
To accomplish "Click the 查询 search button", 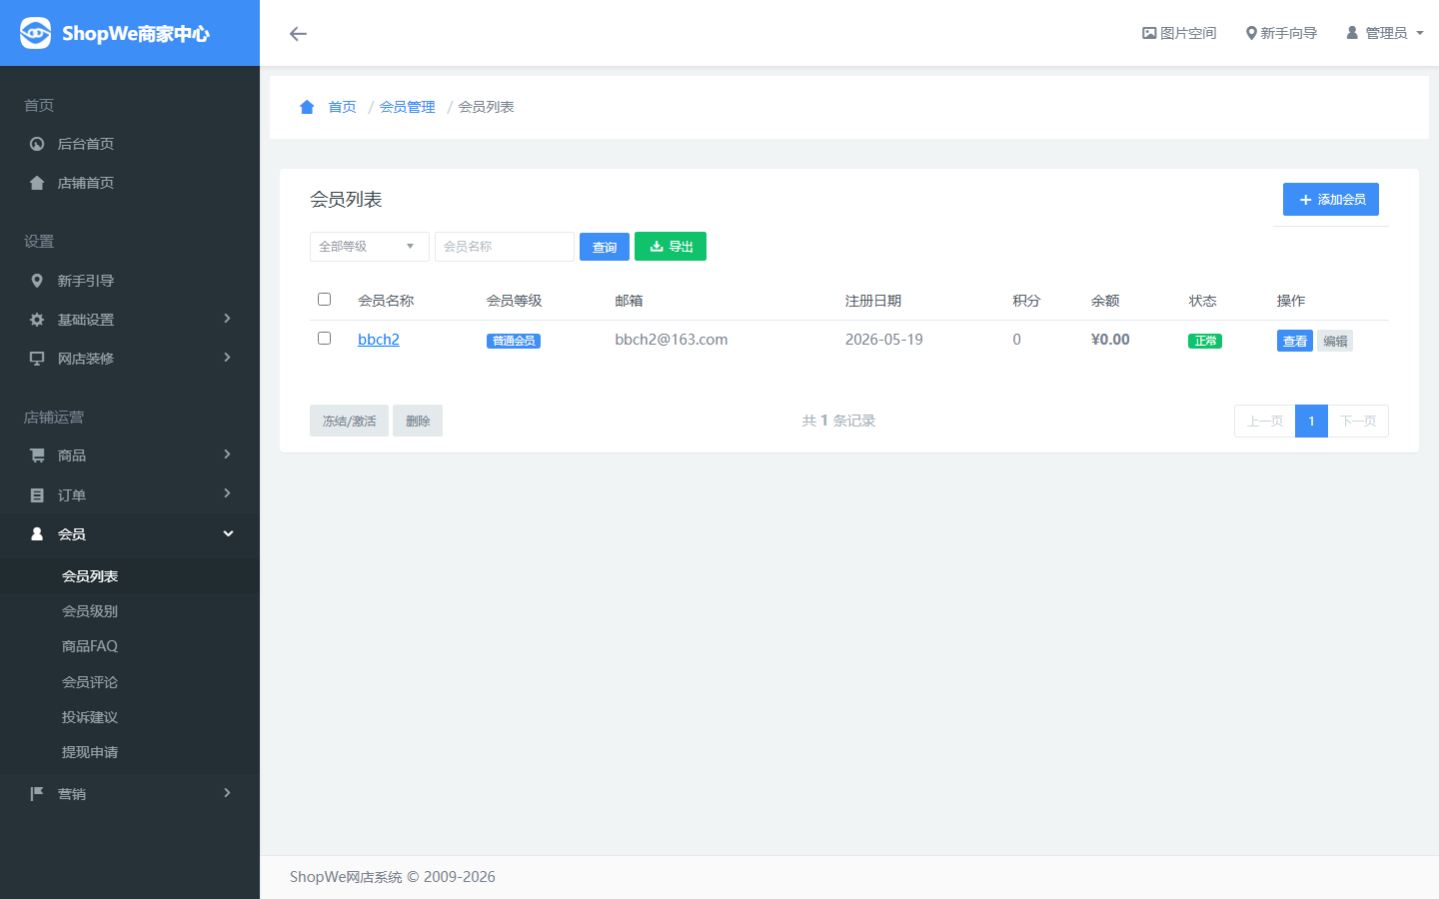I will (605, 247).
